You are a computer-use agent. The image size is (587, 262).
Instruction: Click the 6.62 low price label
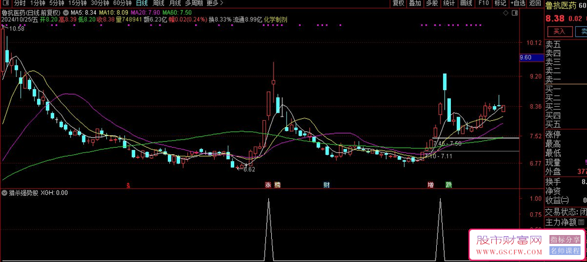pos(249,169)
